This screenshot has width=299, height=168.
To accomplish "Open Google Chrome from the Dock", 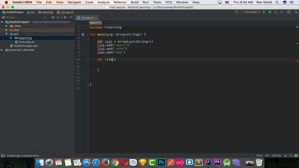I will (114, 163).
